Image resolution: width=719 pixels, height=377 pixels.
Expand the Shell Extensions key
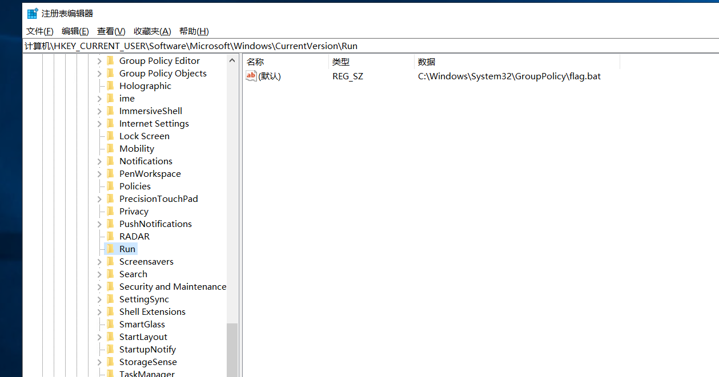pyautogui.click(x=99, y=312)
